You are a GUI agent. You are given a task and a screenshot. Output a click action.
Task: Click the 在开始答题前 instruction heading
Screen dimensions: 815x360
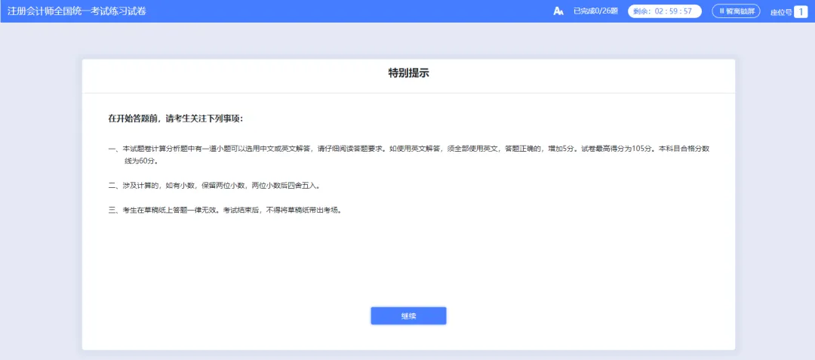176,118
